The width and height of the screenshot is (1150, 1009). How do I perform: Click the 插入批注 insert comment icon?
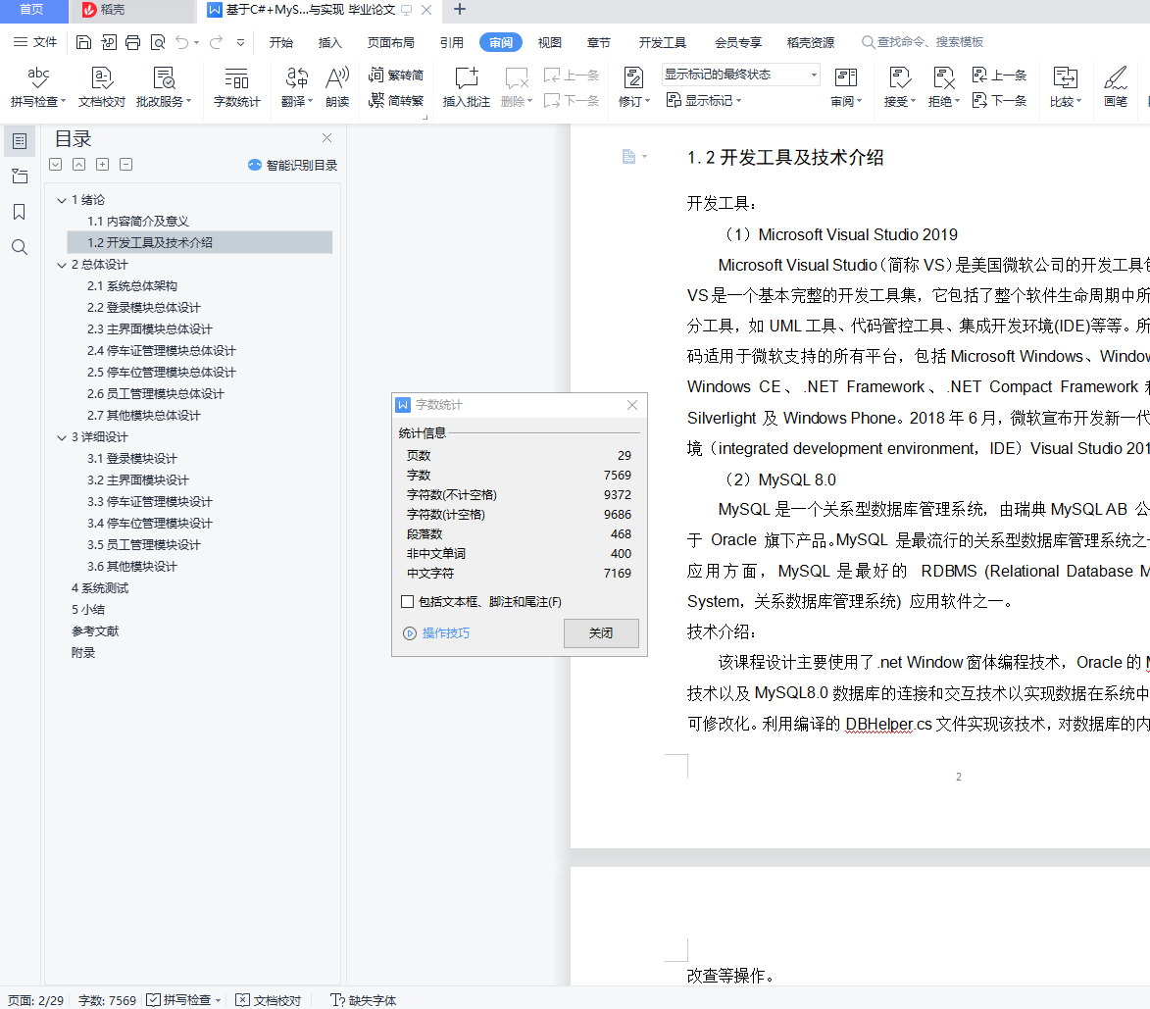click(x=467, y=86)
